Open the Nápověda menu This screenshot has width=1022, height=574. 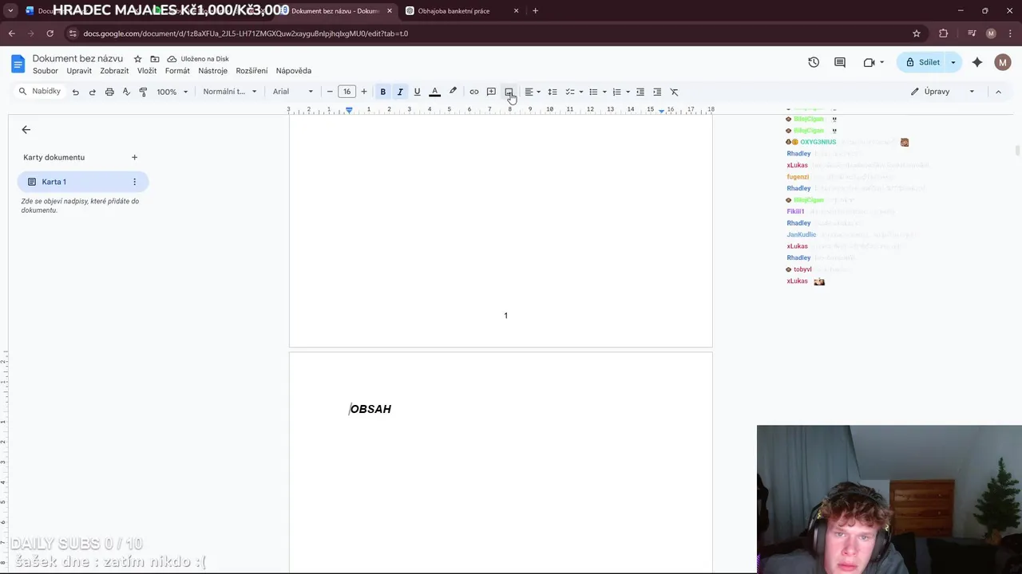[x=294, y=71]
